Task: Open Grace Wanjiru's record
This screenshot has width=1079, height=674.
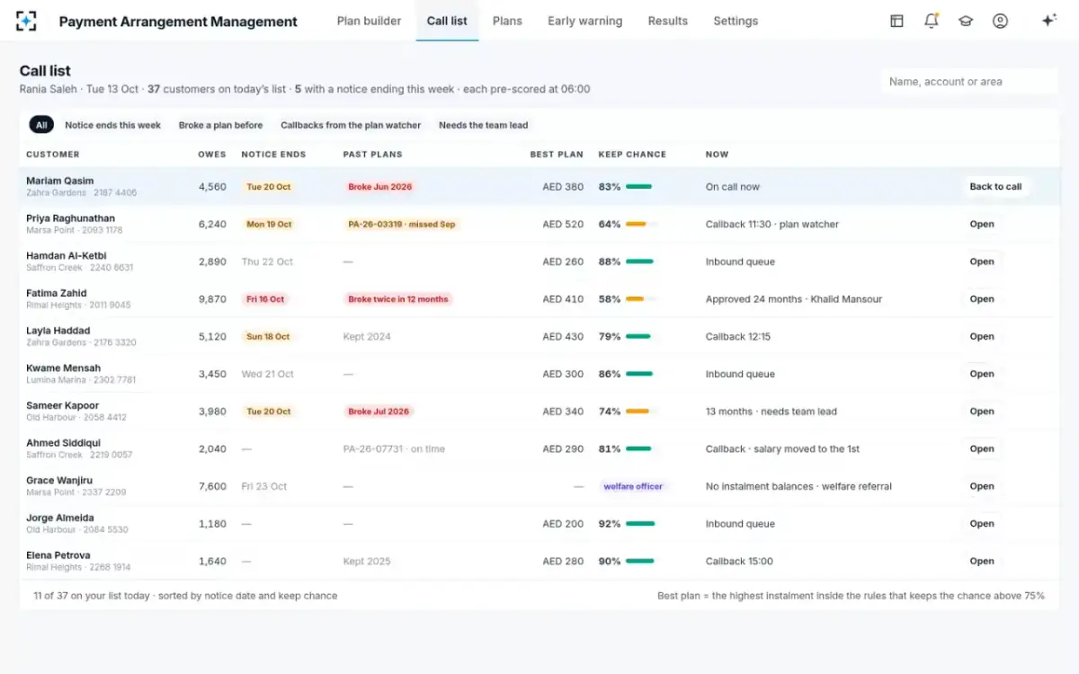Action: point(982,486)
